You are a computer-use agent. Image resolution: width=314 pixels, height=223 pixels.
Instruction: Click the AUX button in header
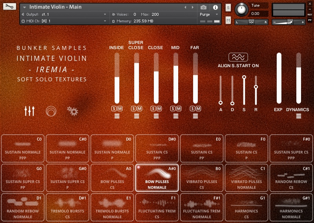click(310, 15)
